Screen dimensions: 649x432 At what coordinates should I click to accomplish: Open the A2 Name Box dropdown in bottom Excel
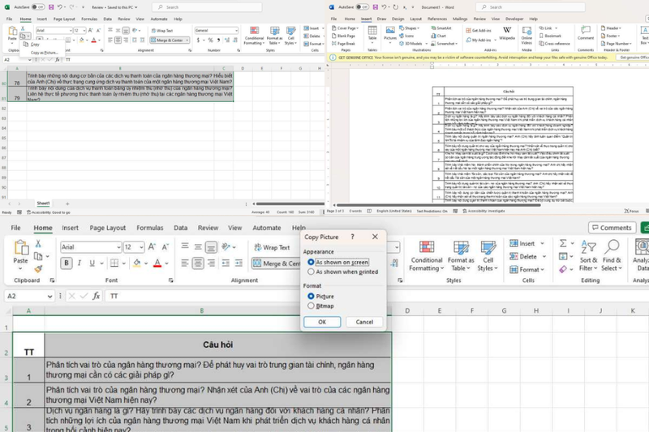pos(49,296)
